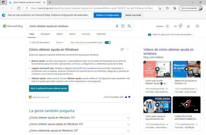Play 'Cómo usar la APP Obtener Ayuda' thumbnail
The height and width of the screenshot is (135, 206).
(157, 69)
